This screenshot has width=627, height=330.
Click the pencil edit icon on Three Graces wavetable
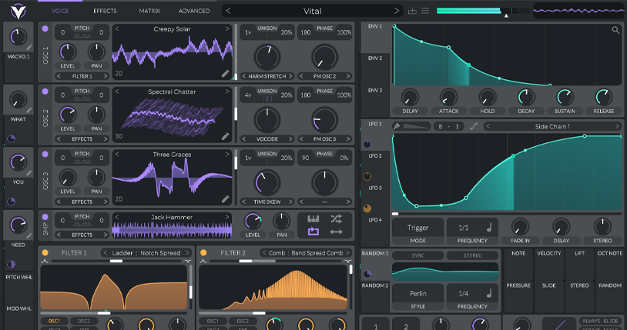pos(225,198)
